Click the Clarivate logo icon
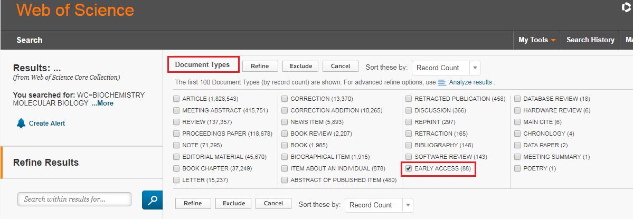 pos(628,8)
